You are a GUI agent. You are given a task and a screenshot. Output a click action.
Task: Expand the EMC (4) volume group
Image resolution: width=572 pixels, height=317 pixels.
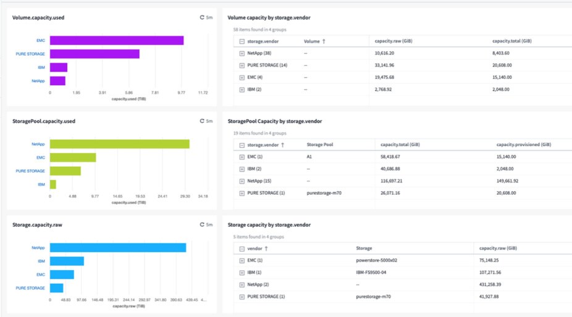[x=242, y=78]
